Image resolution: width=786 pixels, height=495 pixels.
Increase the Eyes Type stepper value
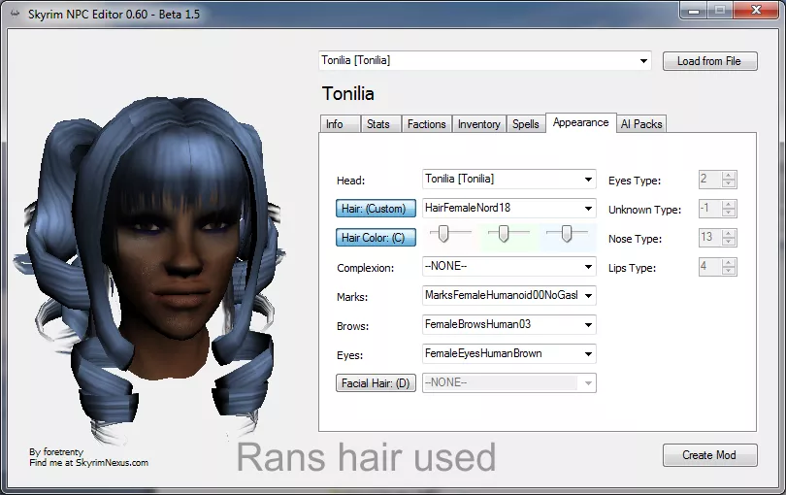(729, 175)
